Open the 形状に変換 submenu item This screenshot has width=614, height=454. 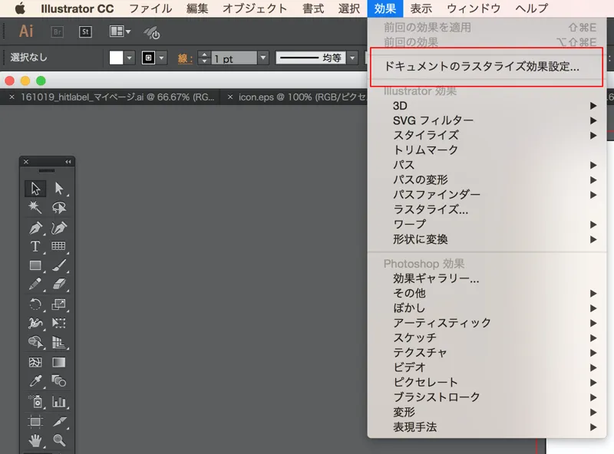click(487, 239)
